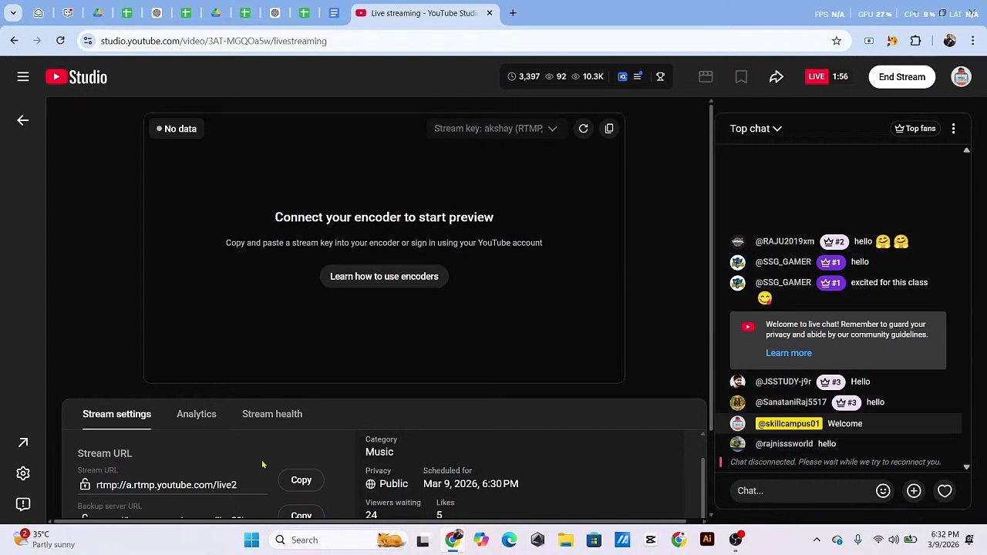The height and width of the screenshot is (555, 987).
Task: Click the Public privacy value
Action: 387,484
